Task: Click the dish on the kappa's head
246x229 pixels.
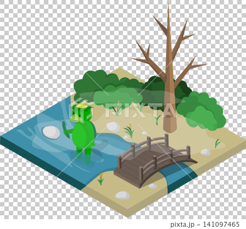Action: pyautogui.click(x=81, y=107)
